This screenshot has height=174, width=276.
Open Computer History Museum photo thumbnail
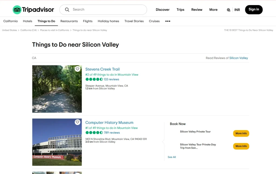tap(57, 142)
